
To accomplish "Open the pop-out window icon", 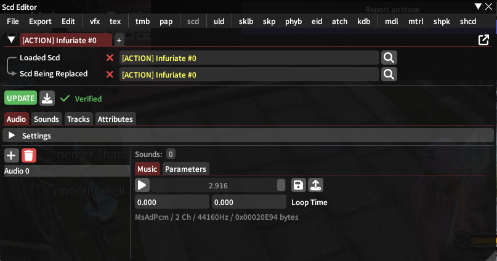I will click(x=483, y=40).
